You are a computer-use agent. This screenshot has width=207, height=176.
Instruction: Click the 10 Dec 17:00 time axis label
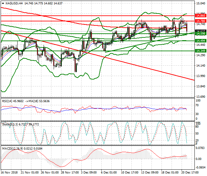[x=130, y=173]
